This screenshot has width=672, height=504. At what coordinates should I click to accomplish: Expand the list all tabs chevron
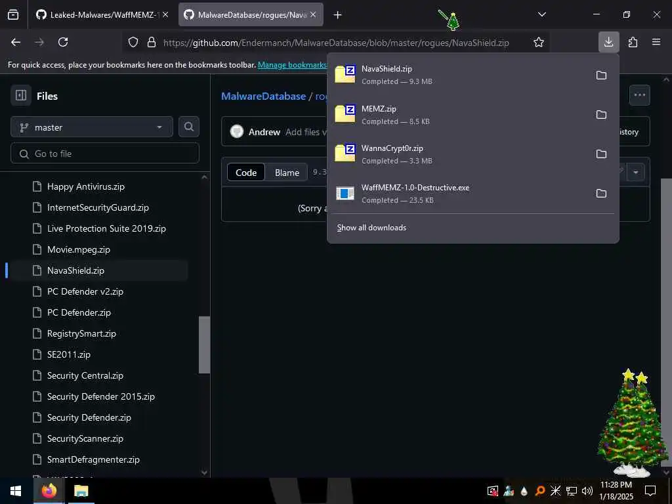click(541, 14)
